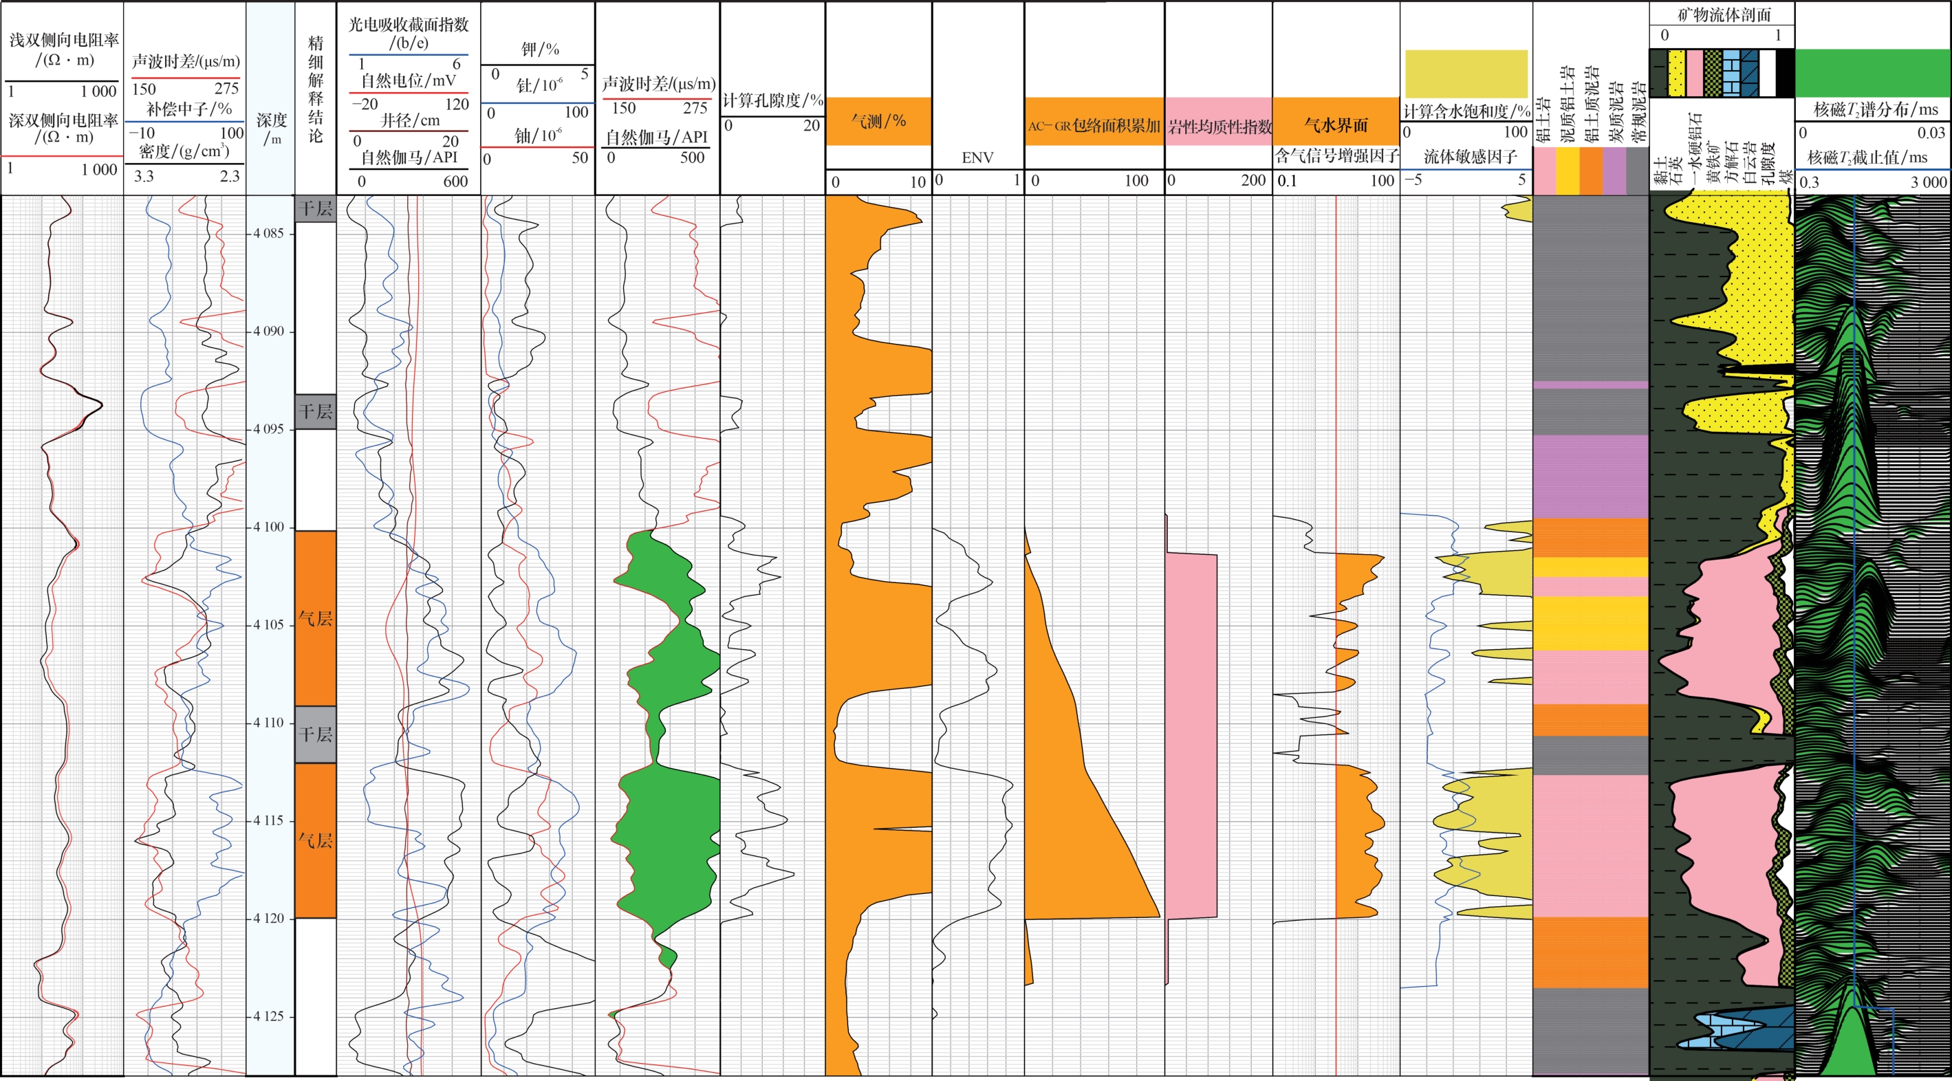Click the orange AC-GR包络面积累加 header
The width and height of the screenshot is (1952, 1081).
(1094, 121)
